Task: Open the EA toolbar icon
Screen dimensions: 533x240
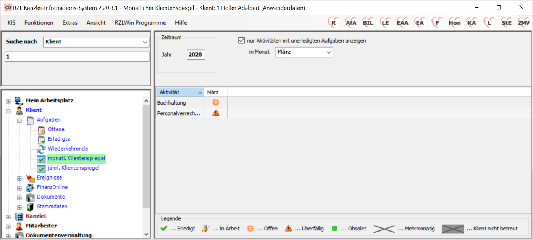Action: 419,22
